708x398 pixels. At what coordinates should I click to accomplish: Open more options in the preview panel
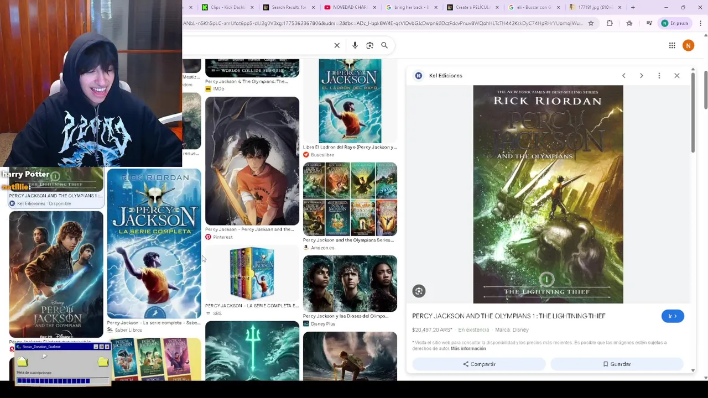tap(659, 76)
